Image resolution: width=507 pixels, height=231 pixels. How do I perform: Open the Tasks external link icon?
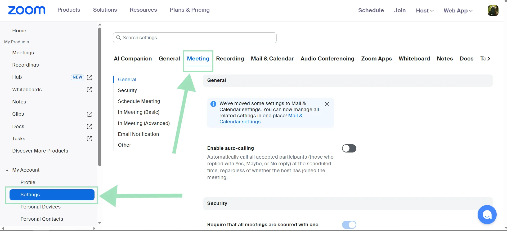click(x=89, y=139)
